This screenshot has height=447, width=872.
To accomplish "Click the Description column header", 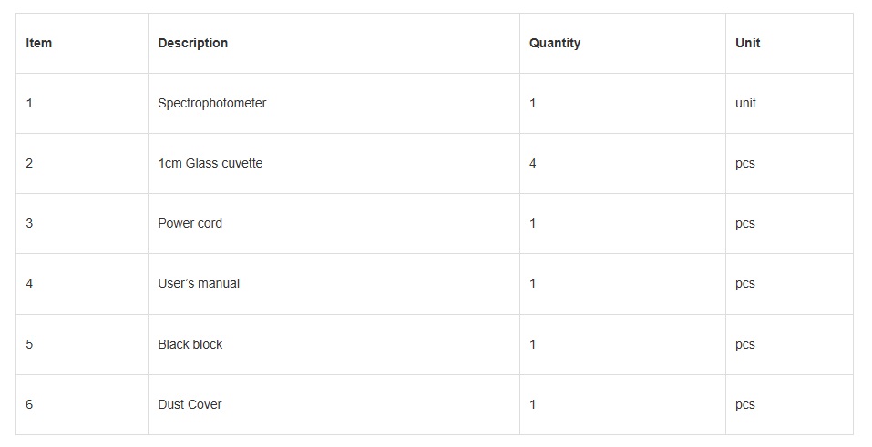I will (x=193, y=43).
